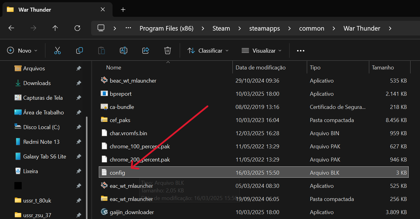Open a new tab with plus button

(123, 9)
